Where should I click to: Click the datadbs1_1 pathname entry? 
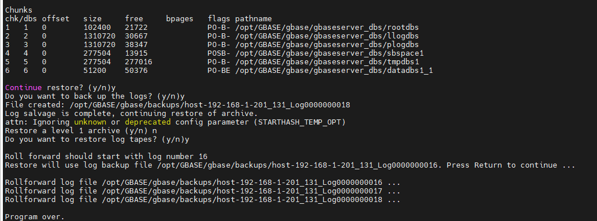pyautogui.click(x=334, y=71)
